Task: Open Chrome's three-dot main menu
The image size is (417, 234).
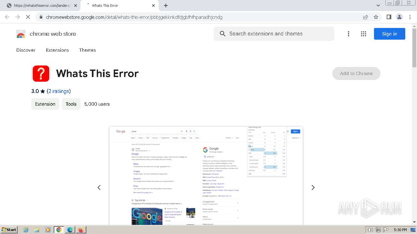Action: click(410, 17)
